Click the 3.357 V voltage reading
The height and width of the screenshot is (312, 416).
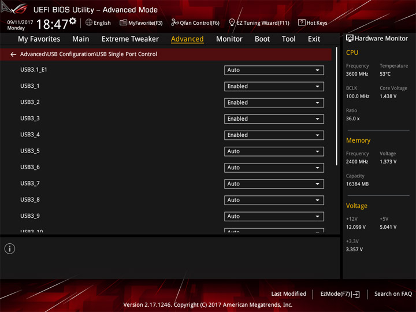354,250
